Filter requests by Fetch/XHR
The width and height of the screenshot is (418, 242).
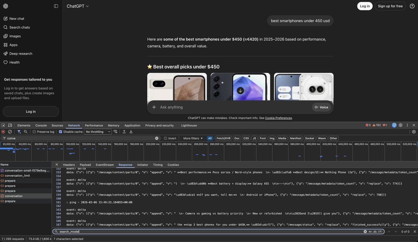223,138
